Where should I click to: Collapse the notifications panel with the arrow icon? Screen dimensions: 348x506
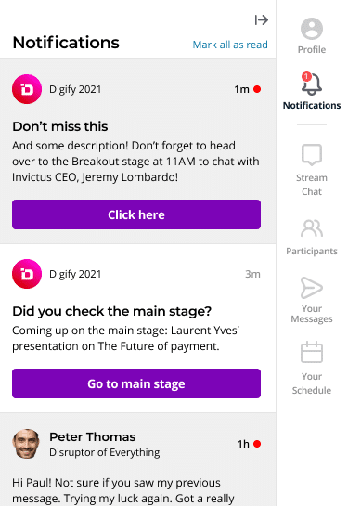pyautogui.click(x=262, y=20)
